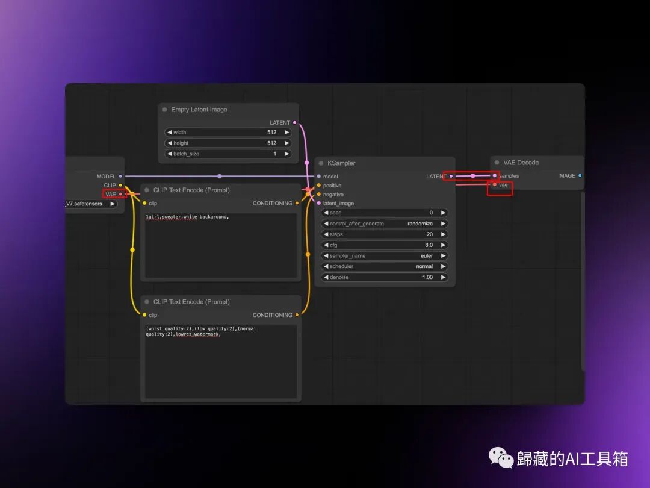Click the KSampler negative input port

pyautogui.click(x=319, y=194)
